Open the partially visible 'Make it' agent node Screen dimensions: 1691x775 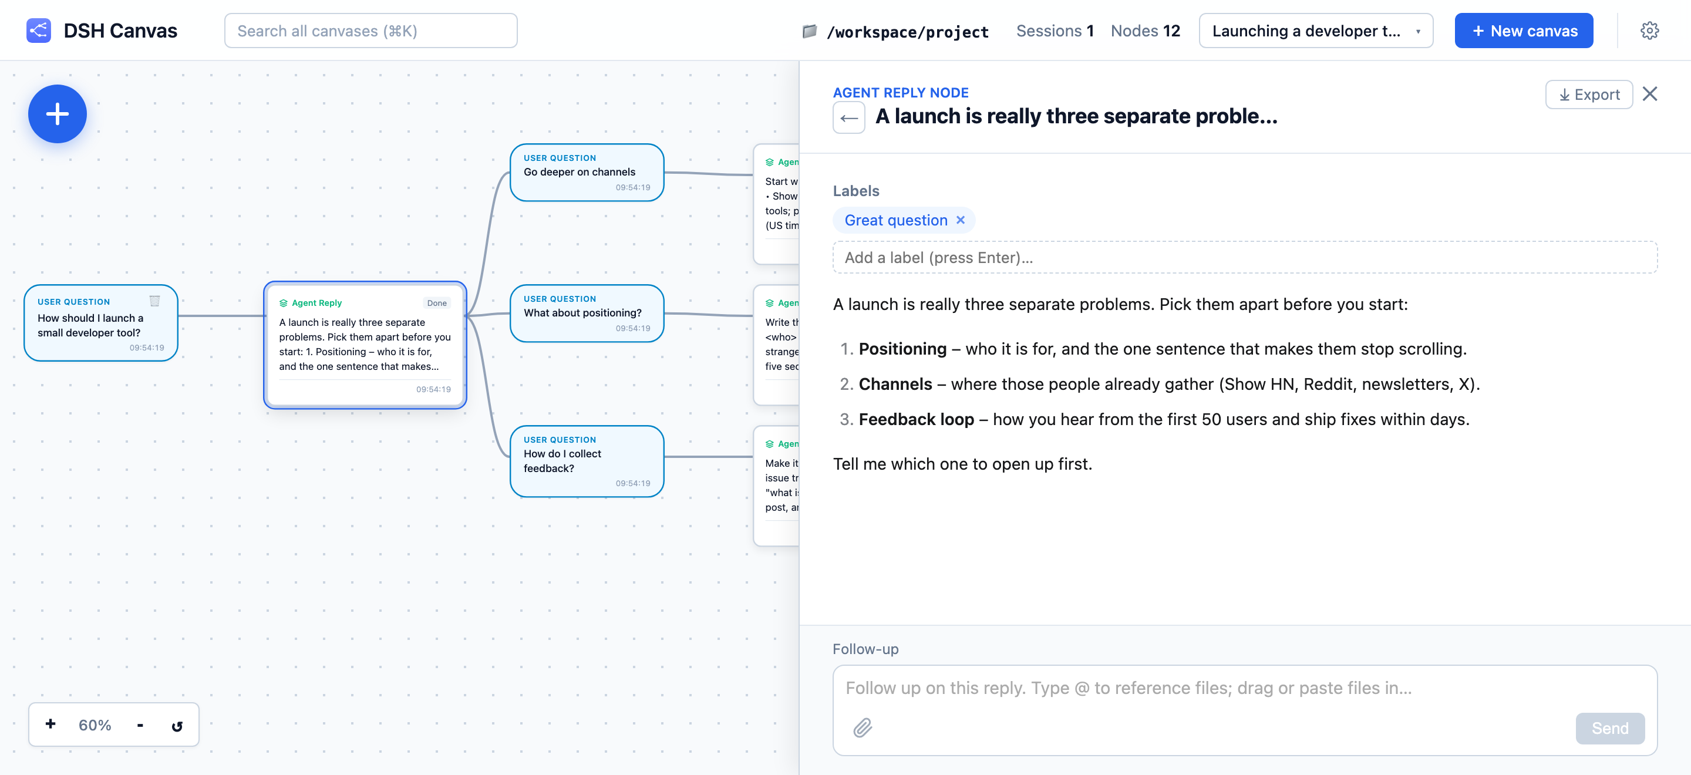tap(777, 486)
